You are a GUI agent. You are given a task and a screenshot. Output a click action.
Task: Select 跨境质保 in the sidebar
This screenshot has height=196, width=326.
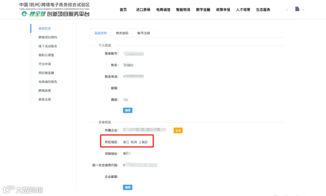(x=45, y=90)
